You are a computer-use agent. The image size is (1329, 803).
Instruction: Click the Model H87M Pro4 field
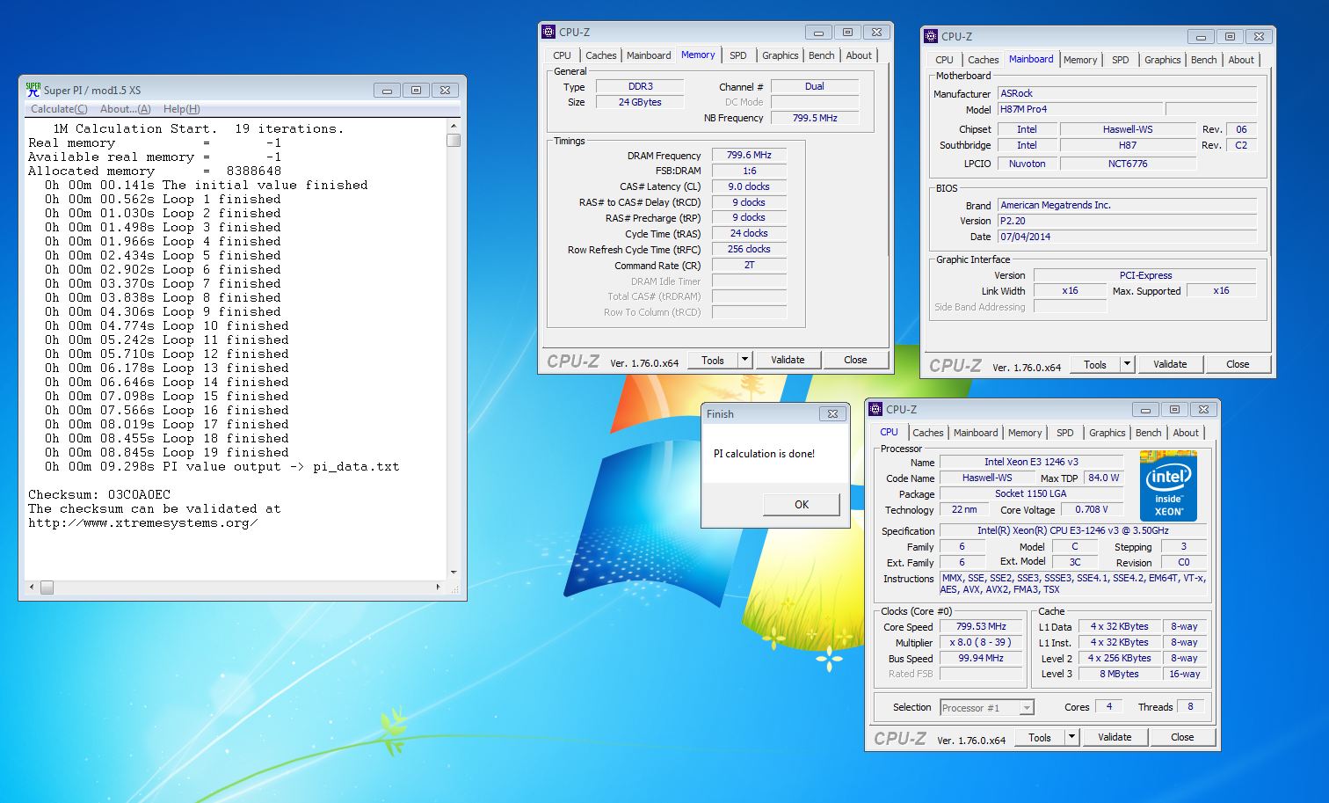pyautogui.click(x=1079, y=109)
